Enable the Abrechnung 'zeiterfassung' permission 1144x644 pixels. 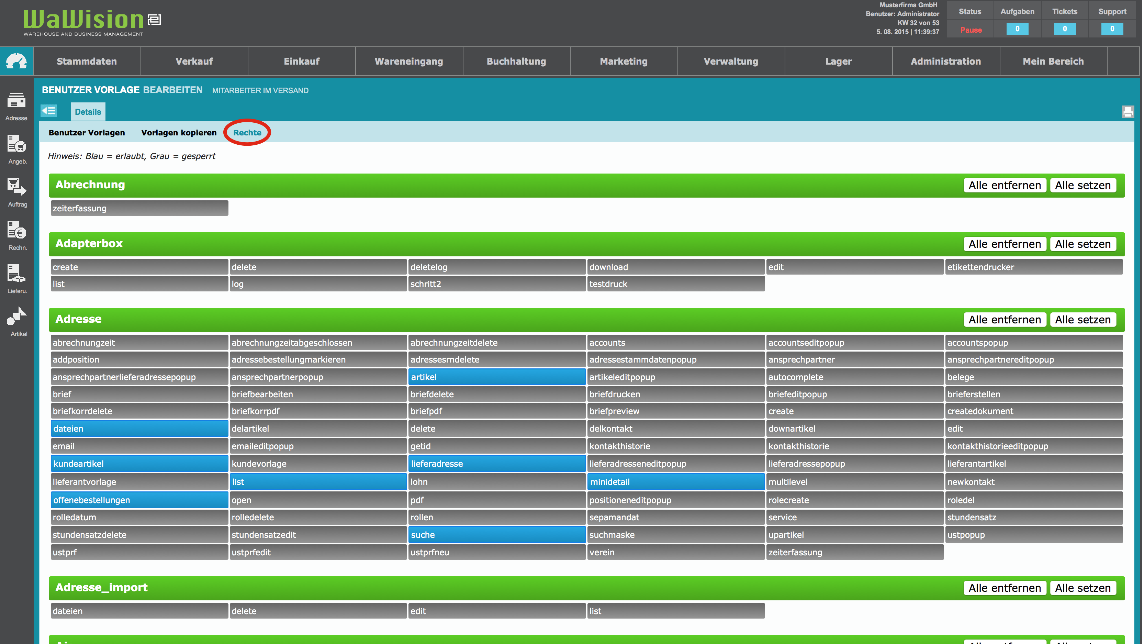pyautogui.click(x=139, y=208)
